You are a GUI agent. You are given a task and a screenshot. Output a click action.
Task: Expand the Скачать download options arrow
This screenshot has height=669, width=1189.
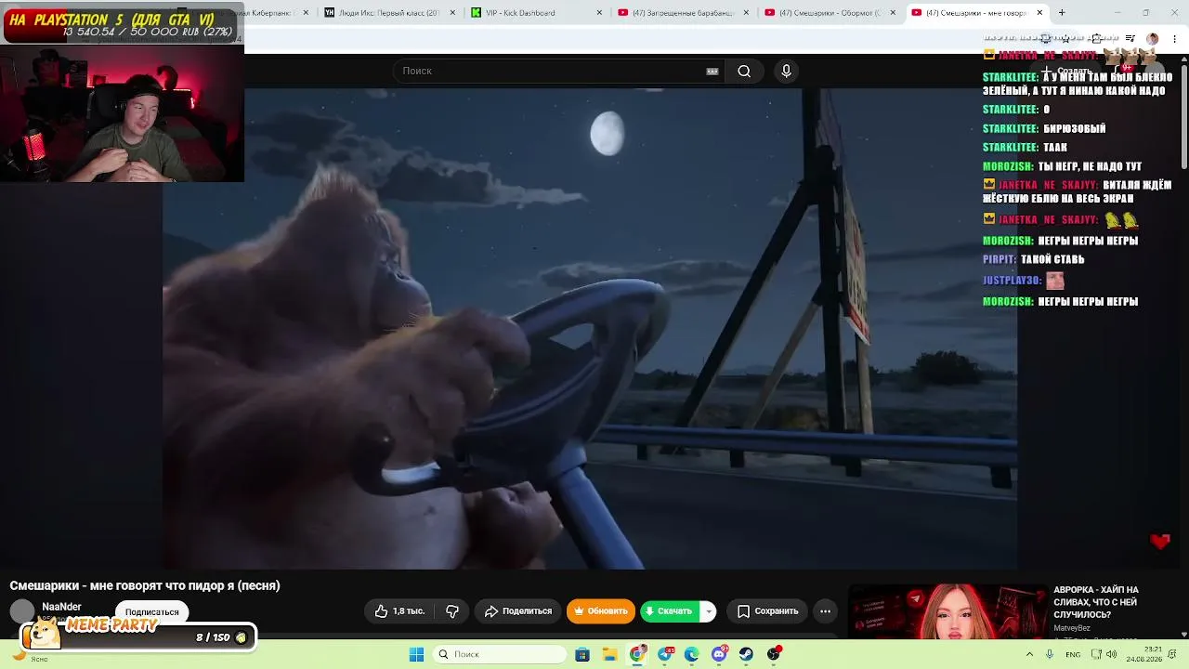708,611
